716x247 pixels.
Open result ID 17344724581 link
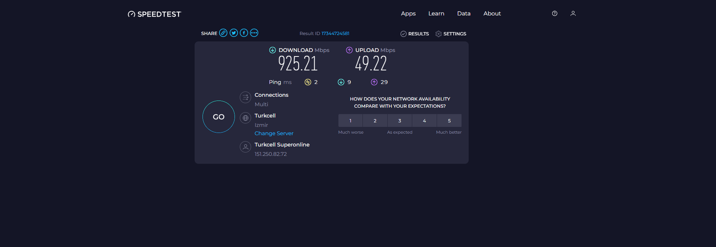click(x=335, y=34)
